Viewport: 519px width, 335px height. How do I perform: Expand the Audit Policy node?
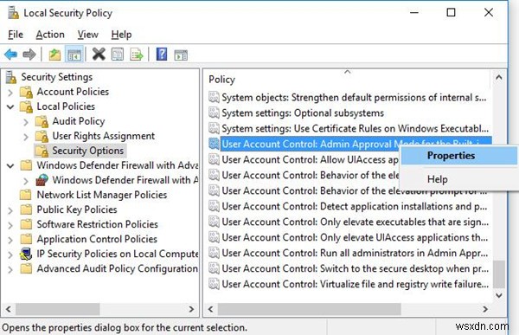tap(26, 122)
